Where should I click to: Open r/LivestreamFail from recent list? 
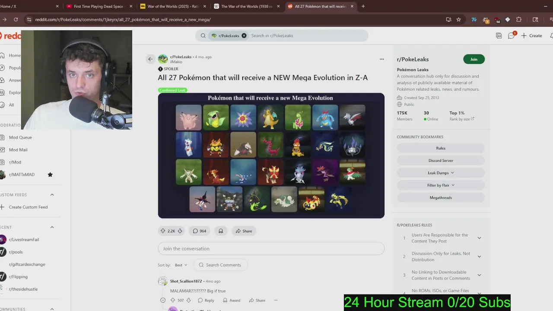[x=24, y=240]
